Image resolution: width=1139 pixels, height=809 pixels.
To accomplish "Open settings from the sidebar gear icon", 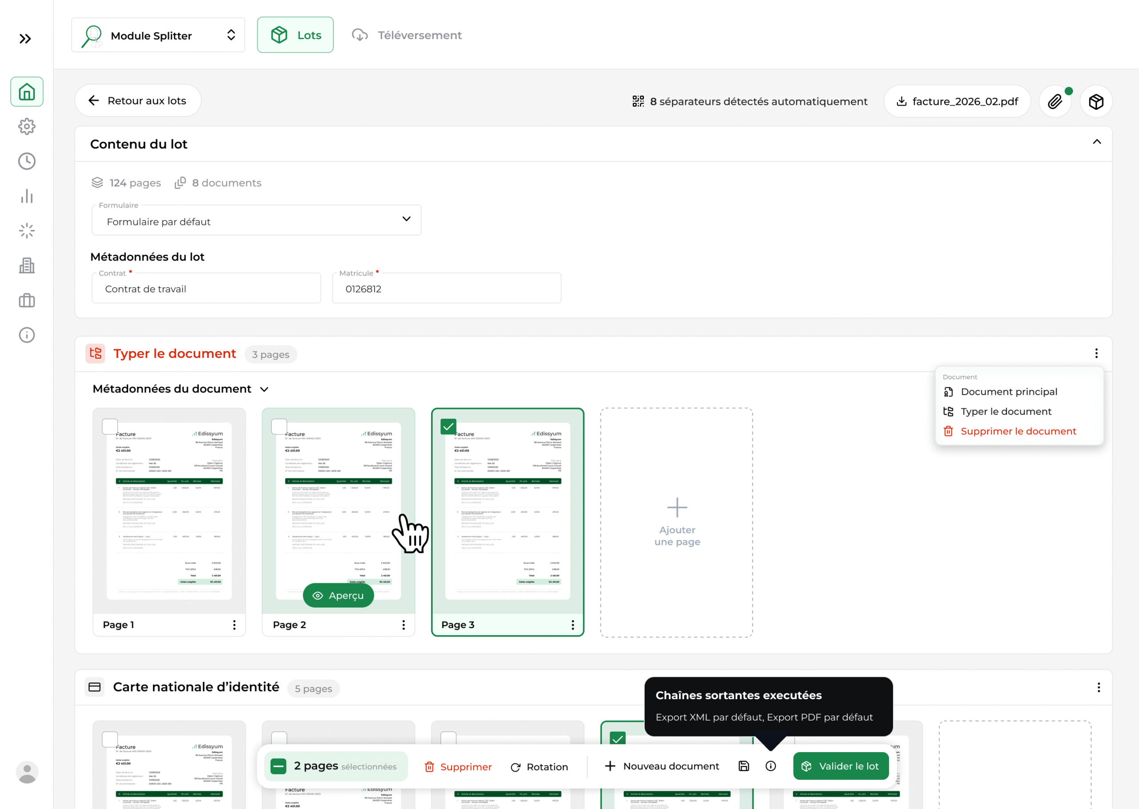I will click(26, 126).
